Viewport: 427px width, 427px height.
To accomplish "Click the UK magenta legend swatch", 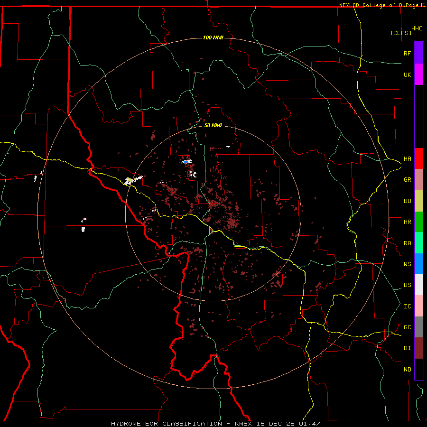I will coord(419,74).
